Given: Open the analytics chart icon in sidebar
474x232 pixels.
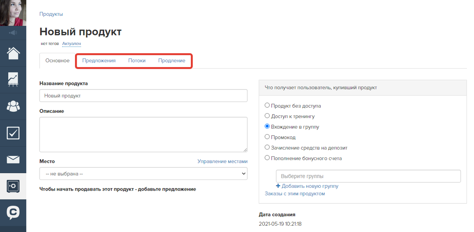Looking at the screenshot, I should point(13,79).
